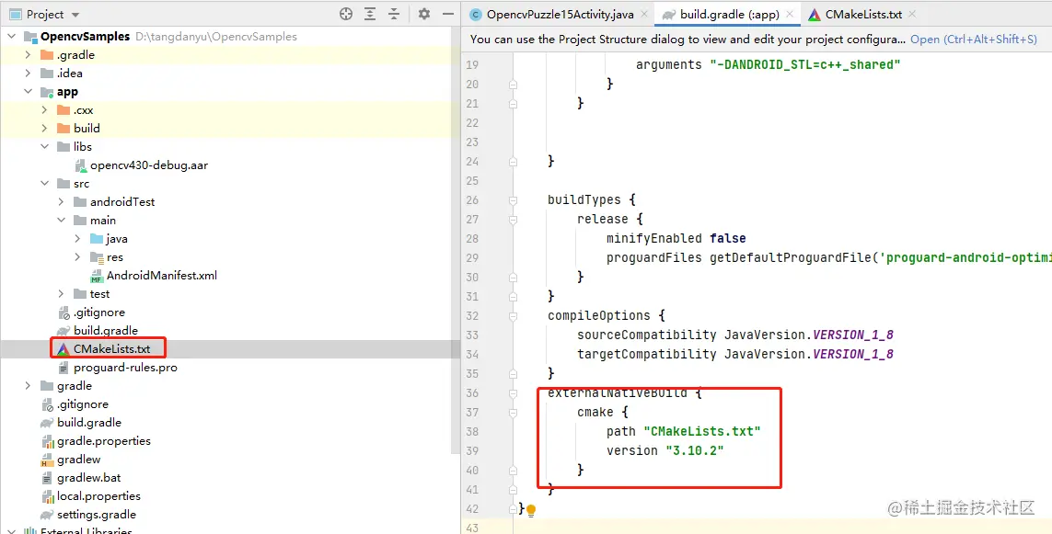Viewport: 1052px width, 534px height.
Task: Click the "3.10.2" version string
Action: [694, 451]
